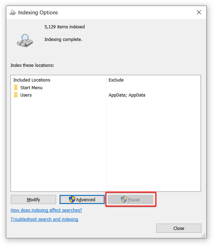Screen dimensions: 214x246
Task: Click the AppData; AppData exclude entry
Action: (127, 95)
